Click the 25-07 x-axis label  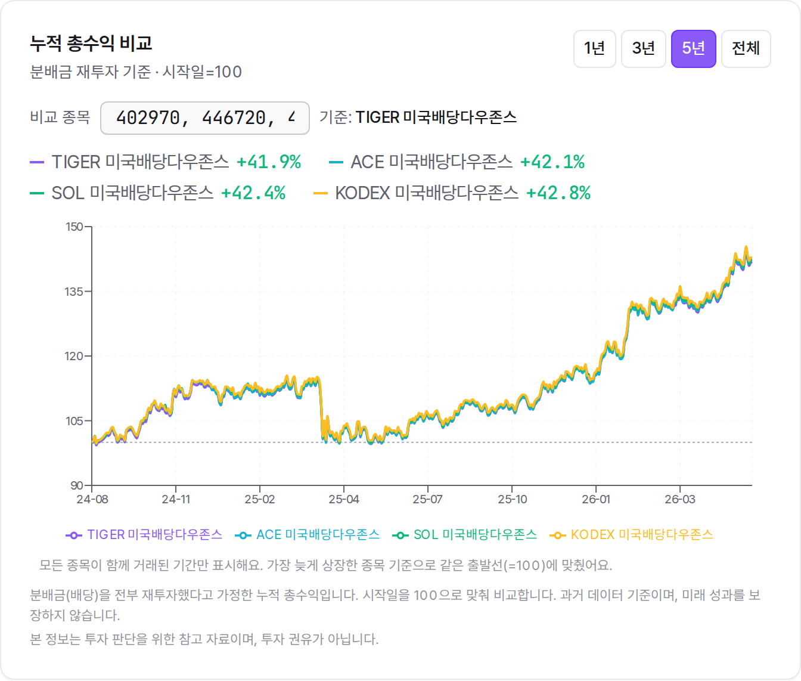[428, 500]
